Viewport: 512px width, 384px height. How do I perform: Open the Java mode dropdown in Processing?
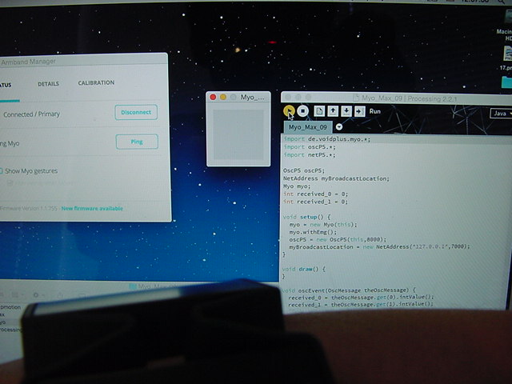pos(502,114)
